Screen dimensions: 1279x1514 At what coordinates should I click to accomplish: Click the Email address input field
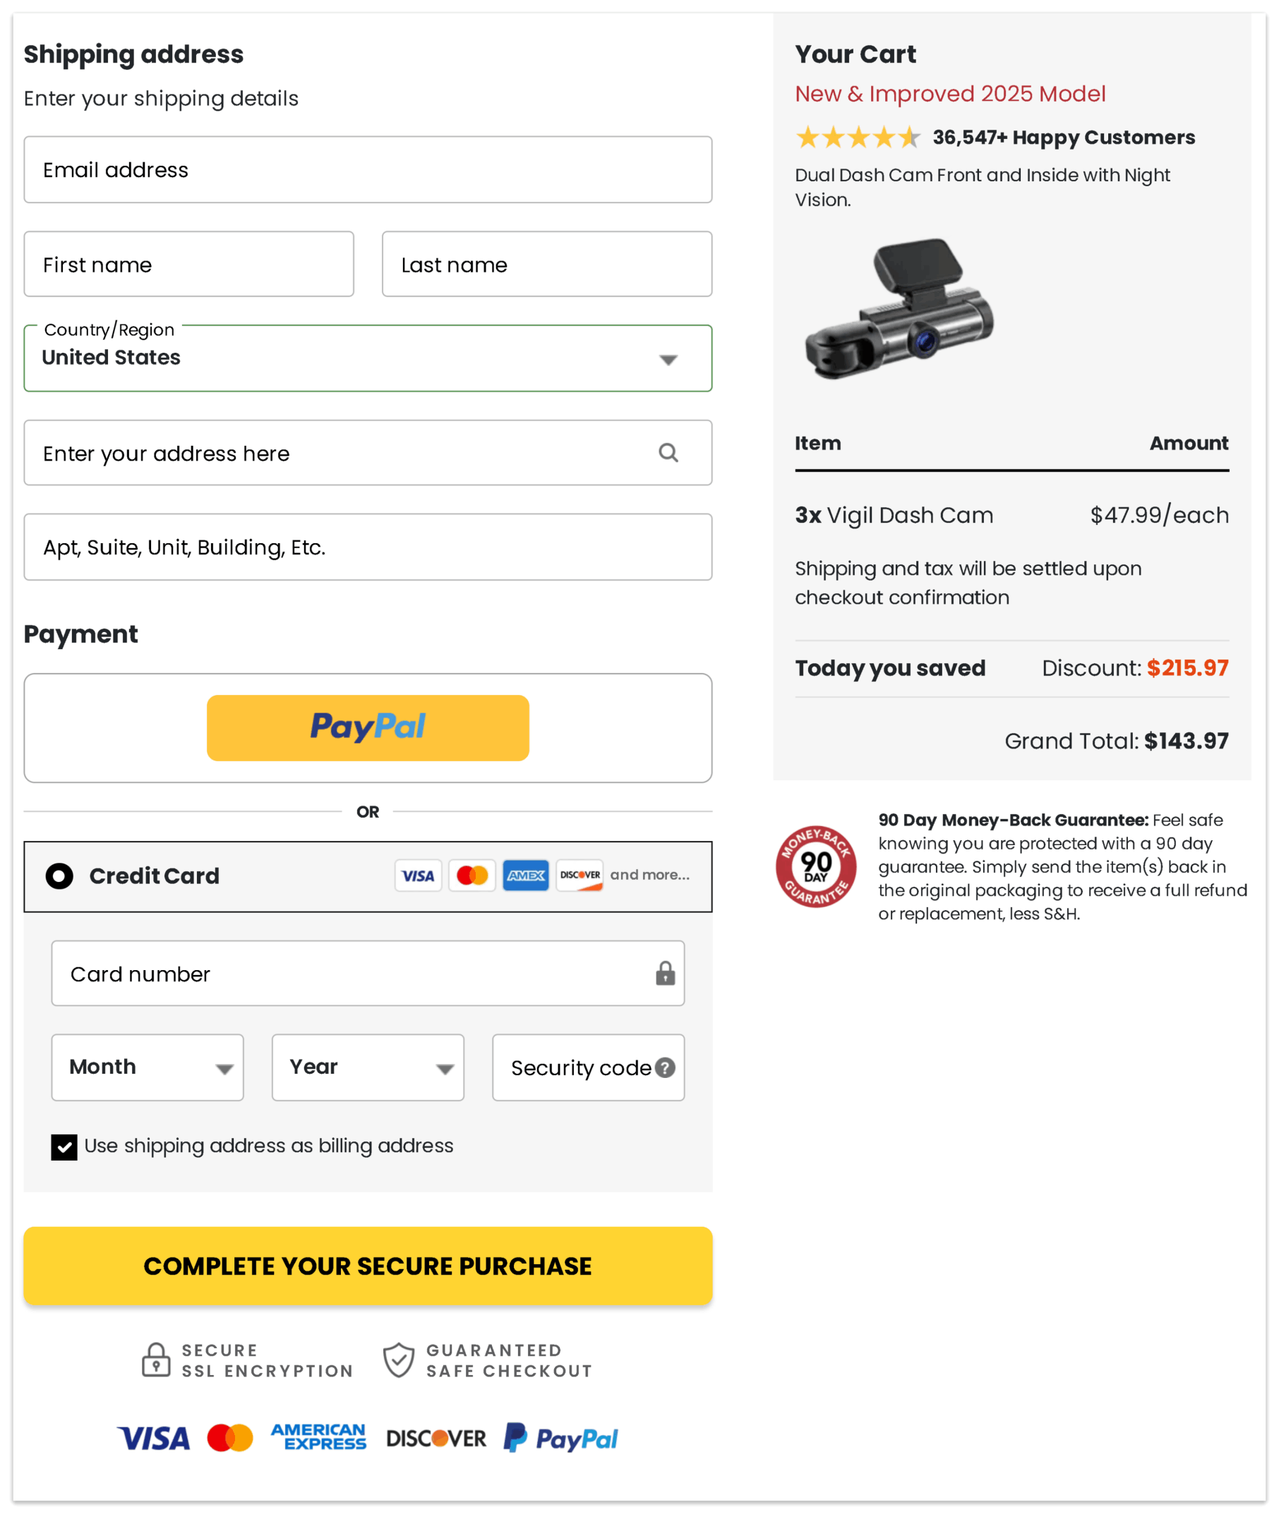click(x=368, y=169)
